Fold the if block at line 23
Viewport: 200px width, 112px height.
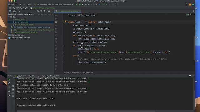click(x=63, y=46)
